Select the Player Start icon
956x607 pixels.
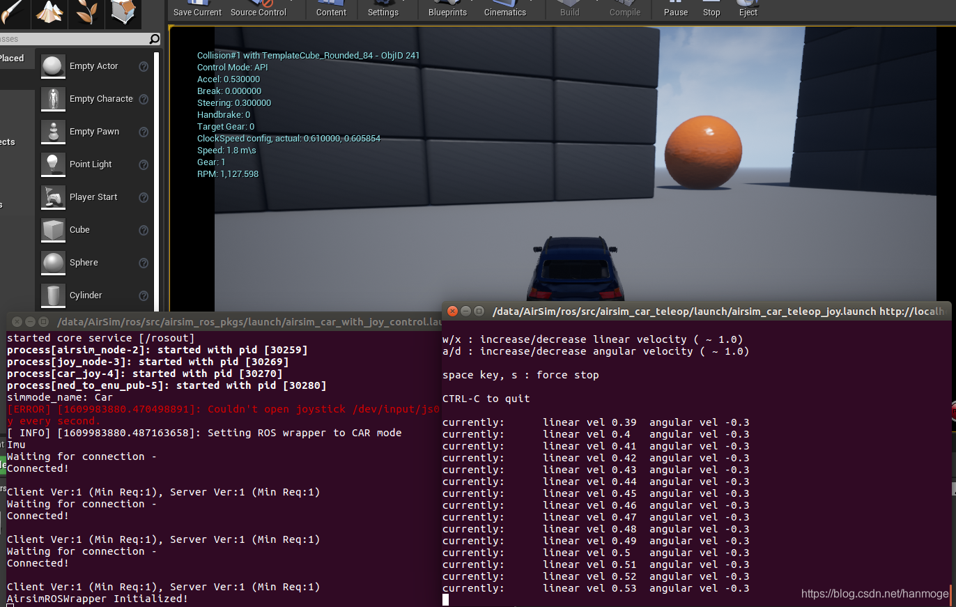tap(53, 197)
